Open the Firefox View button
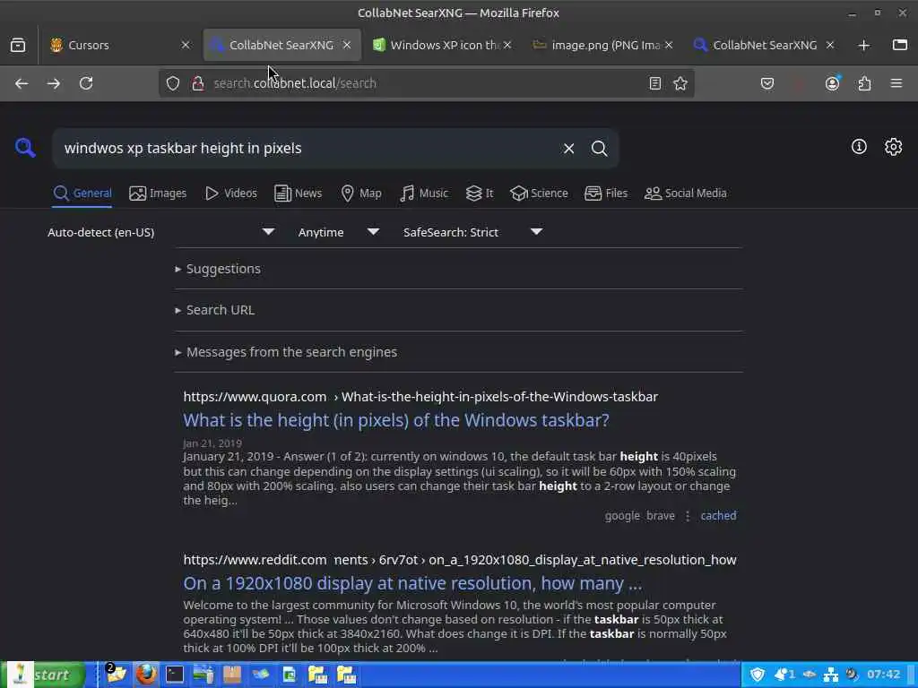918x688 pixels. click(18, 45)
